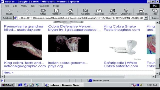Open the Cobra Defensive Venom link
This screenshot has width=160, height=90.
pos(74,28)
